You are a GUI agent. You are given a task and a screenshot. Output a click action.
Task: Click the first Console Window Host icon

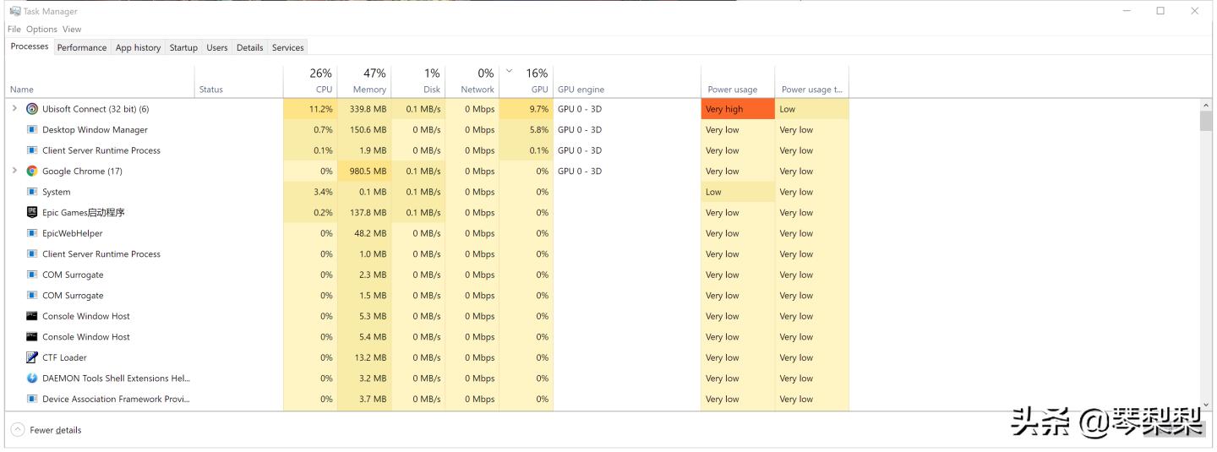pos(32,316)
